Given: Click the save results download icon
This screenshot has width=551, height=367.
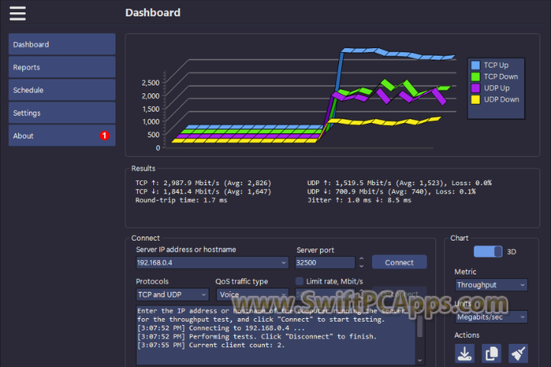Looking at the screenshot, I should click(x=465, y=353).
